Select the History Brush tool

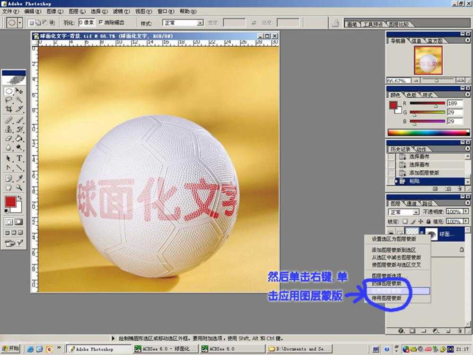point(19,129)
